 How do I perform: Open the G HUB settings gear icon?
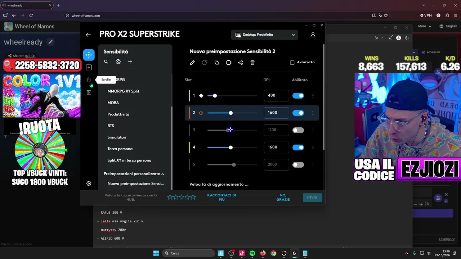click(89, 183)
